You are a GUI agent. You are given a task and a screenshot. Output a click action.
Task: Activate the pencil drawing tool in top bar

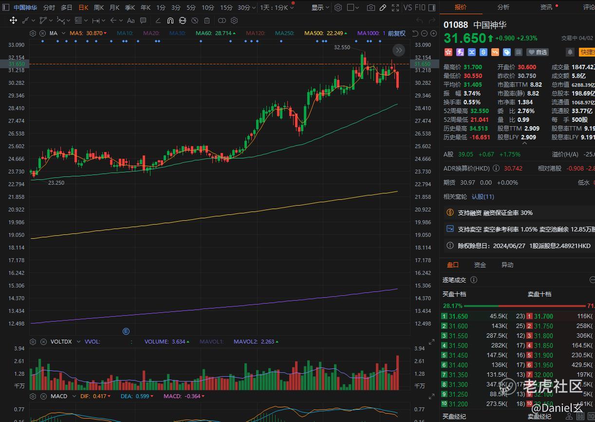[383, 8]
